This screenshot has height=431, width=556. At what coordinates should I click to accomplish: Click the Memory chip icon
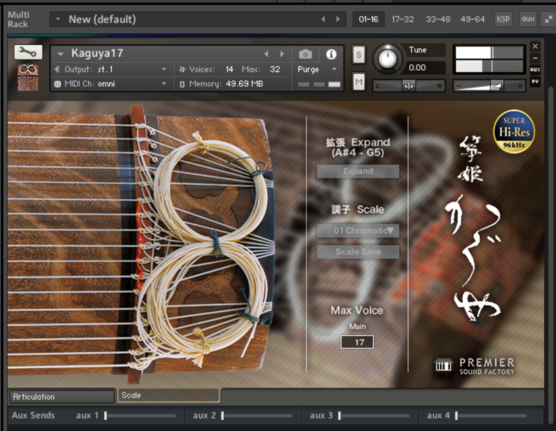click(x=182, y=84)
